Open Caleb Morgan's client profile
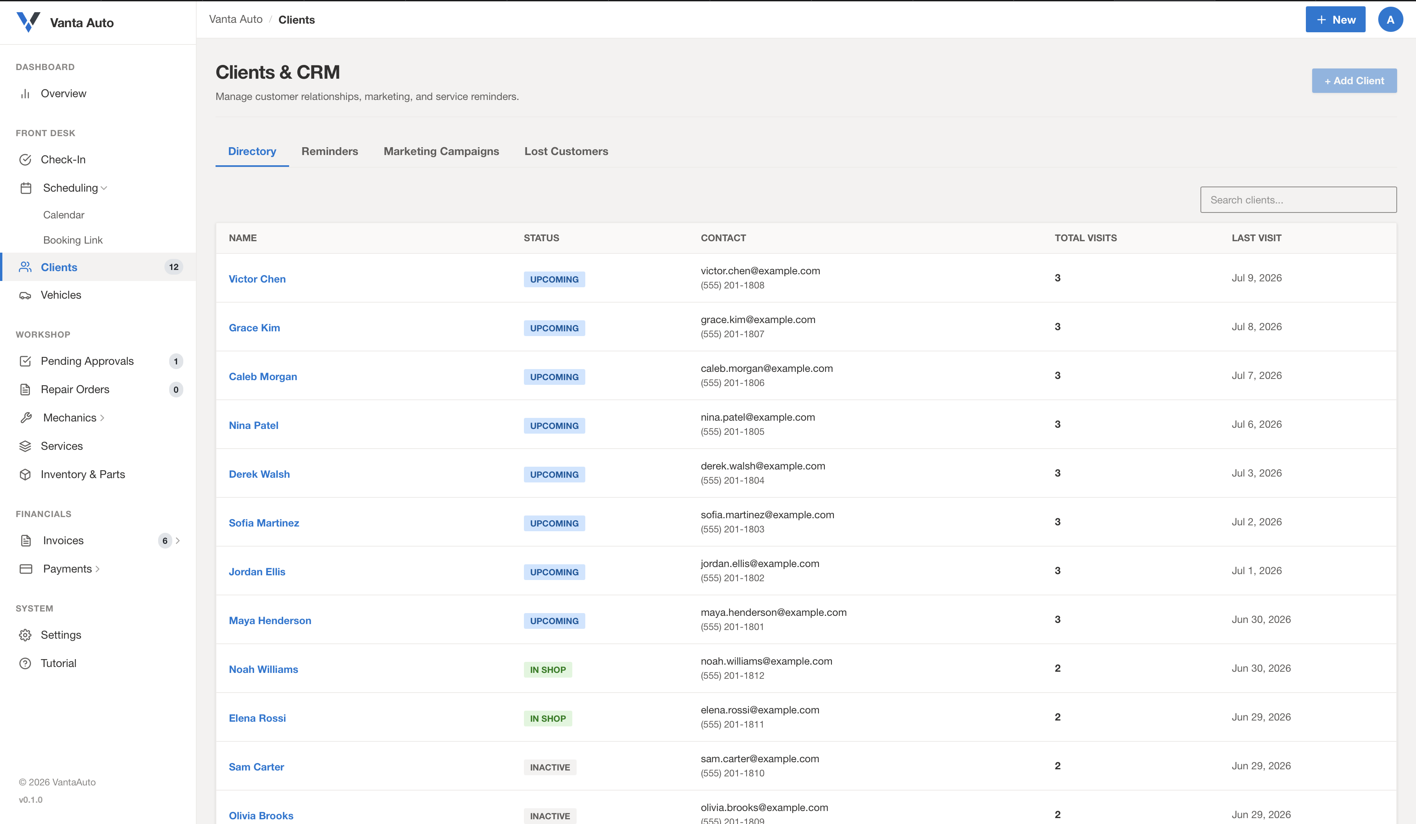 pos(263,377)
